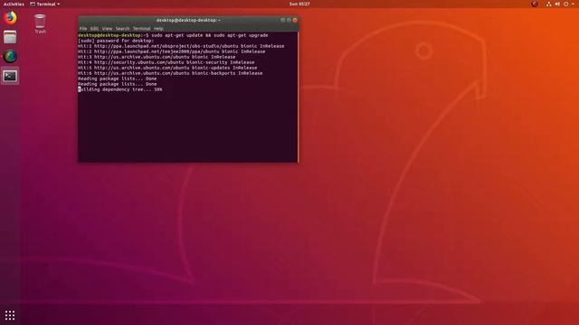Open the clock showing Sun 05:27
Viewport: 579px width, 325px height.
pos(299,4)
